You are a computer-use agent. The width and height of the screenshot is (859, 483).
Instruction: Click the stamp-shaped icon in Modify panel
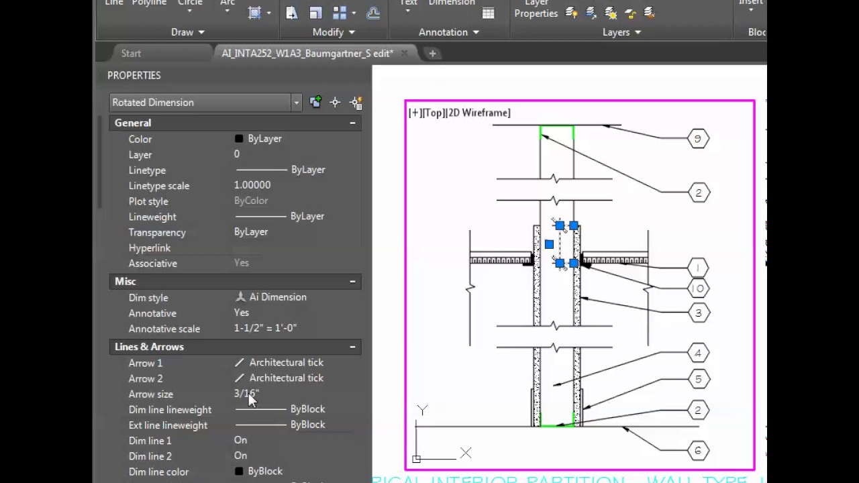click(373, 13)
